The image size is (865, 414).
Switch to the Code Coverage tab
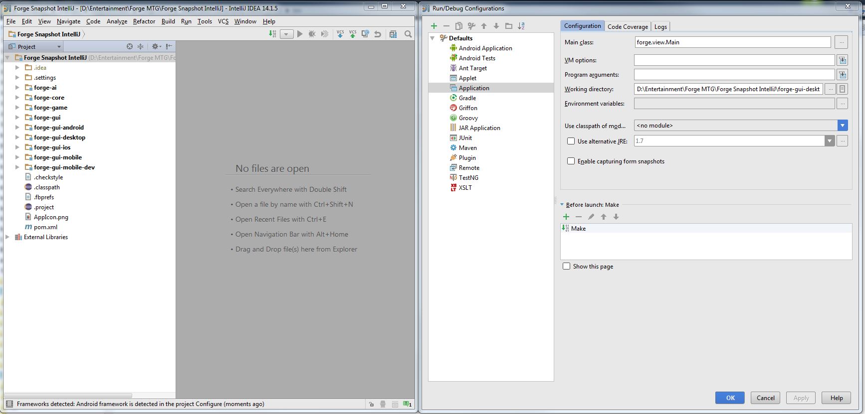[x=628, y=26]
